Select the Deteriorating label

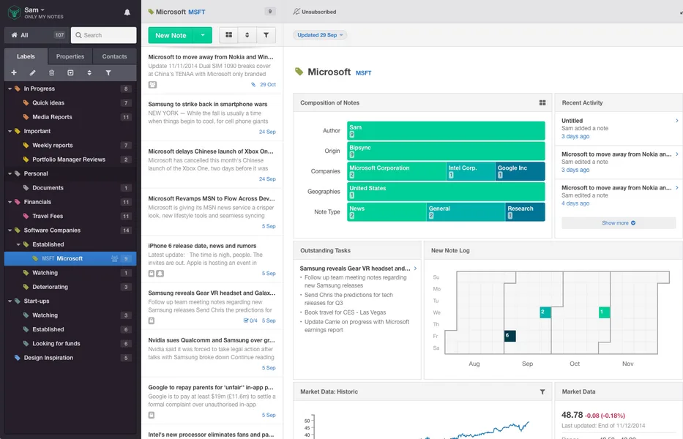click(x=70, y=287)
